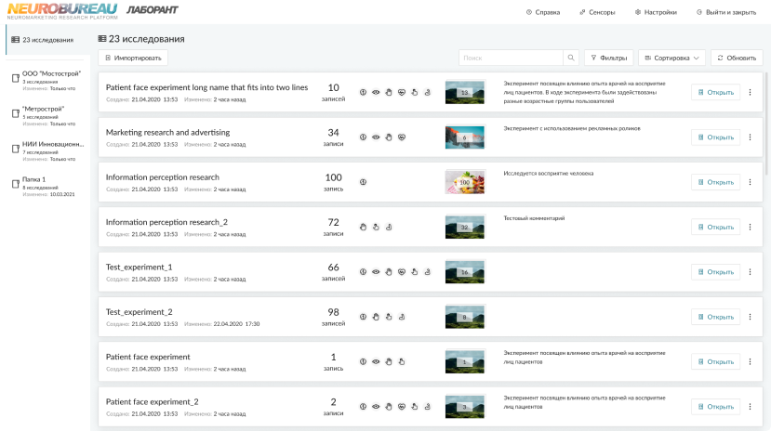Click the food thumbnail in the Information perception research row
The image size is (771, 431).
pos(465,182)
